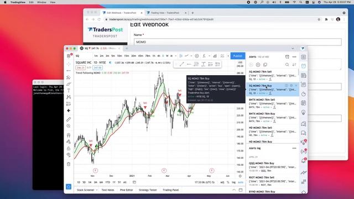The height and width of the screenshot is (199, 354).
Task: Open the ideas lightbulb icon in right sidebar
Action: tap(304, 112)
